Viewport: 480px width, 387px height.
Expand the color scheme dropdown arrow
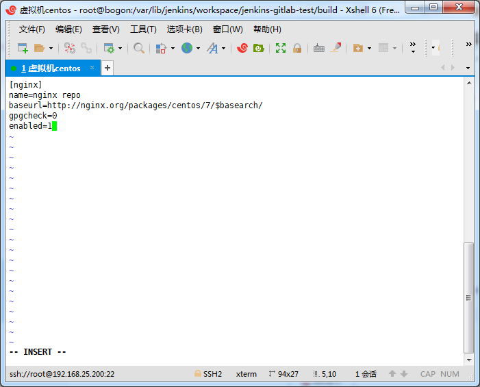[x=173, y=48]
